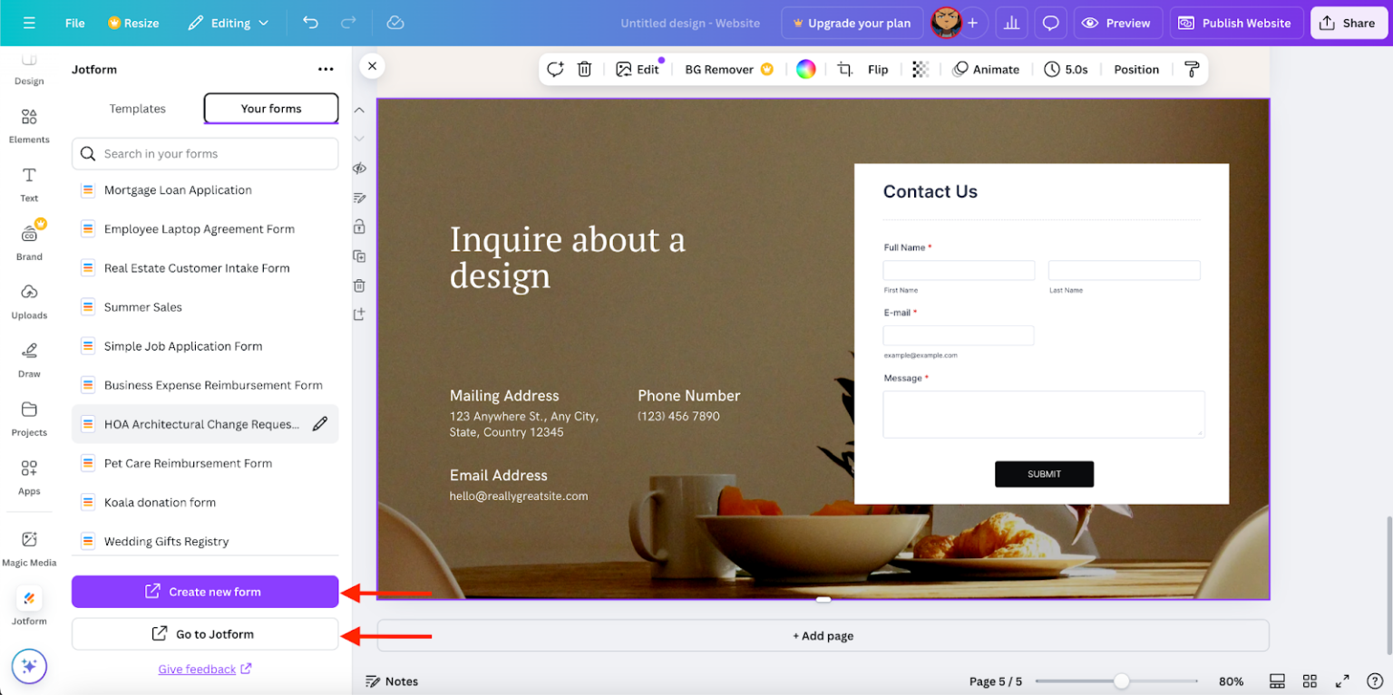1393x695 pixels.
Task: Switch to the Your forms tab
Action: point(270,108)
